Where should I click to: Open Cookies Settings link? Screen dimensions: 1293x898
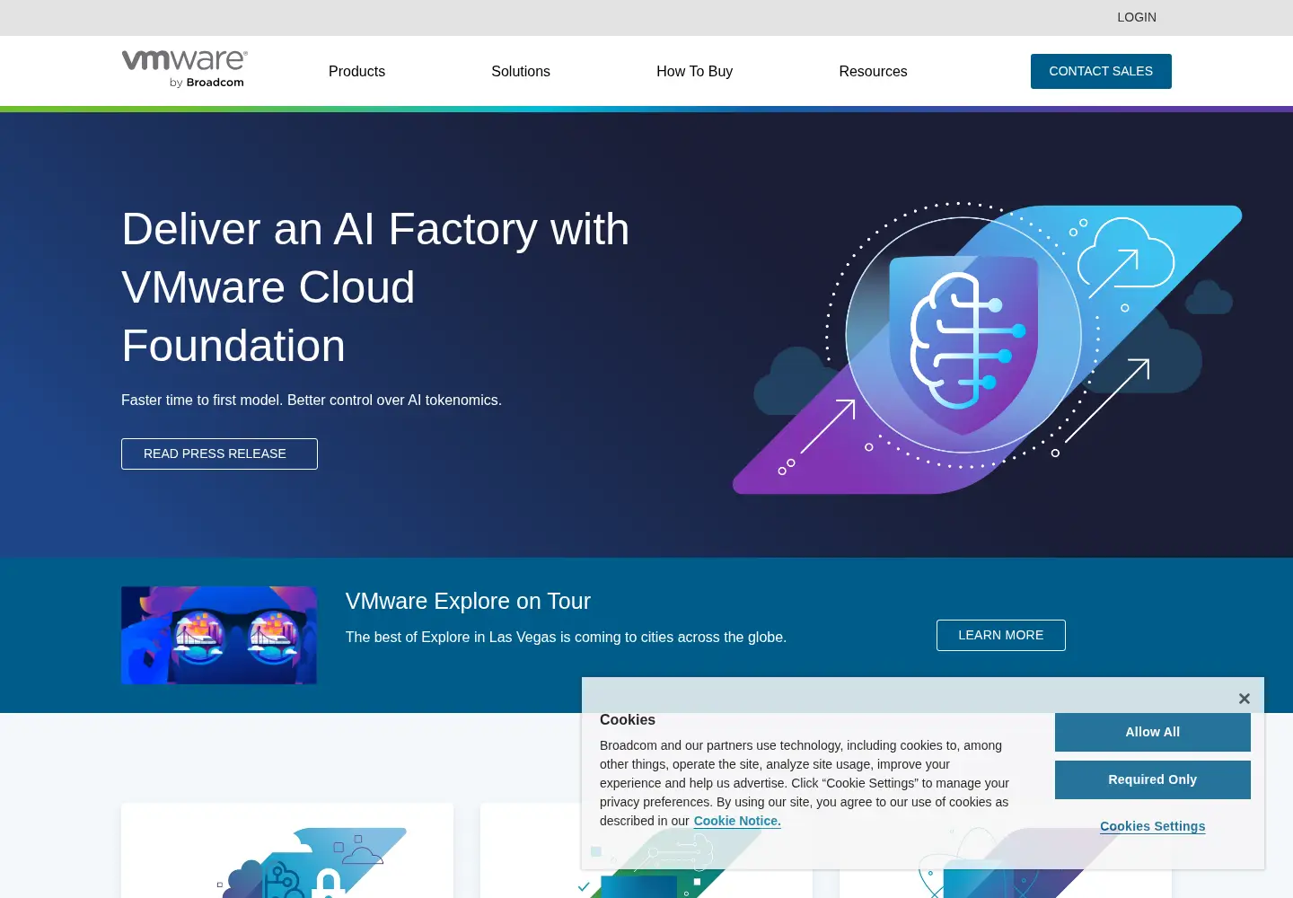point(1153,826)
